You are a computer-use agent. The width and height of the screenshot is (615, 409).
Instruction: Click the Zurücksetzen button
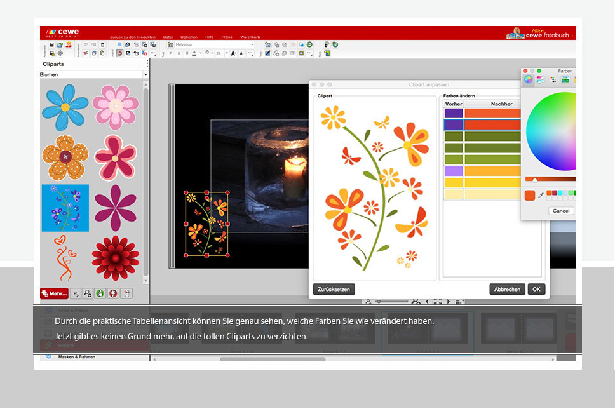pos(334,289)
